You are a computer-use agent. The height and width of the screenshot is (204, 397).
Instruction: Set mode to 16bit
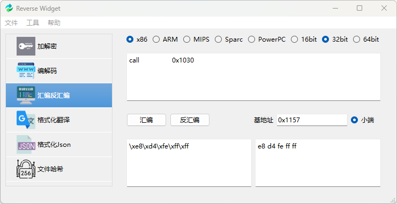point(294,40)
